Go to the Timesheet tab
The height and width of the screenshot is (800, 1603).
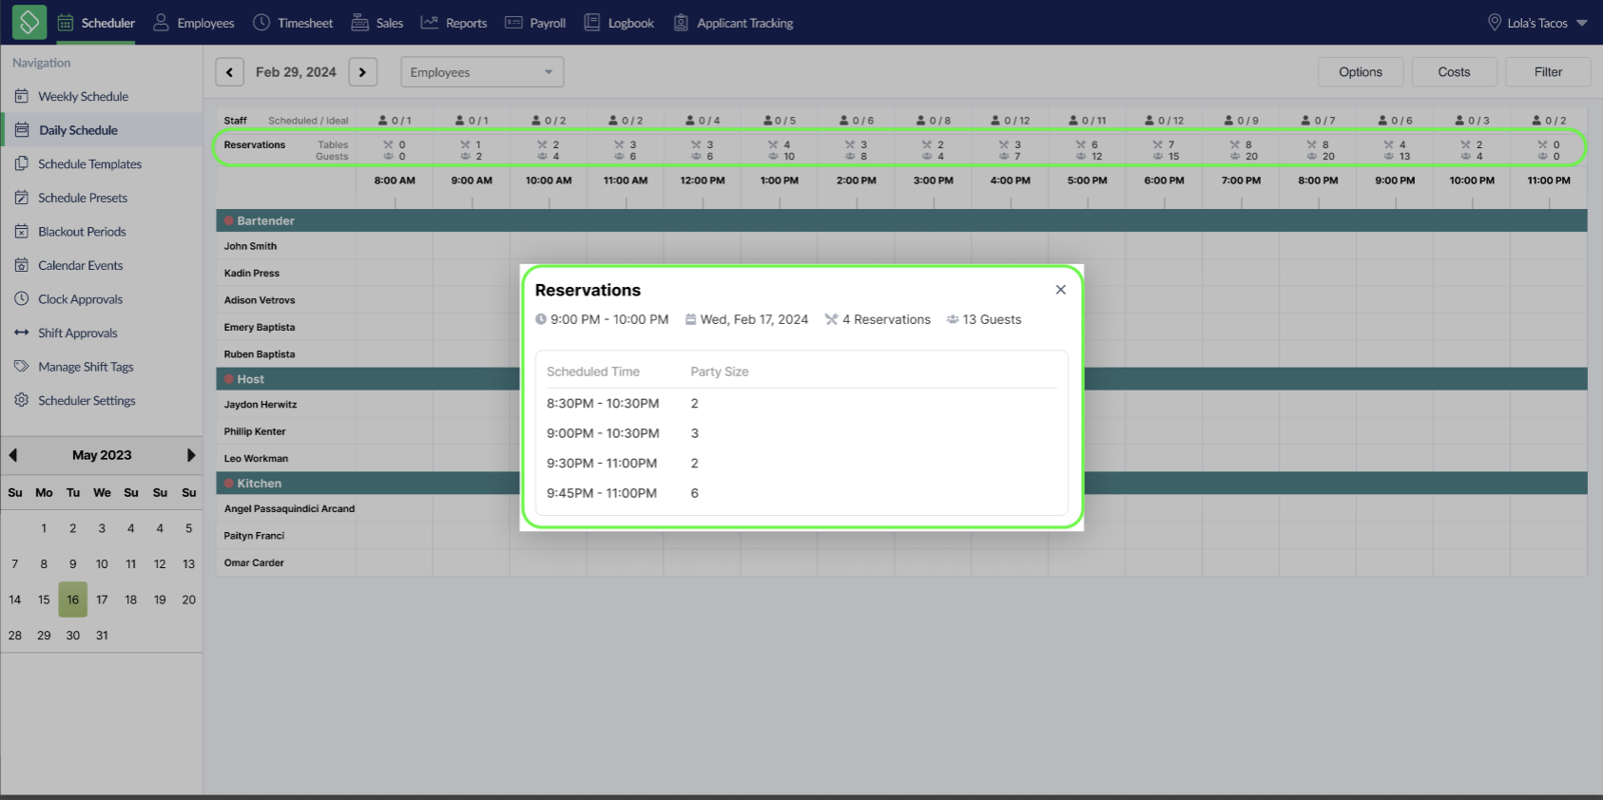click(x=293, y=23)
